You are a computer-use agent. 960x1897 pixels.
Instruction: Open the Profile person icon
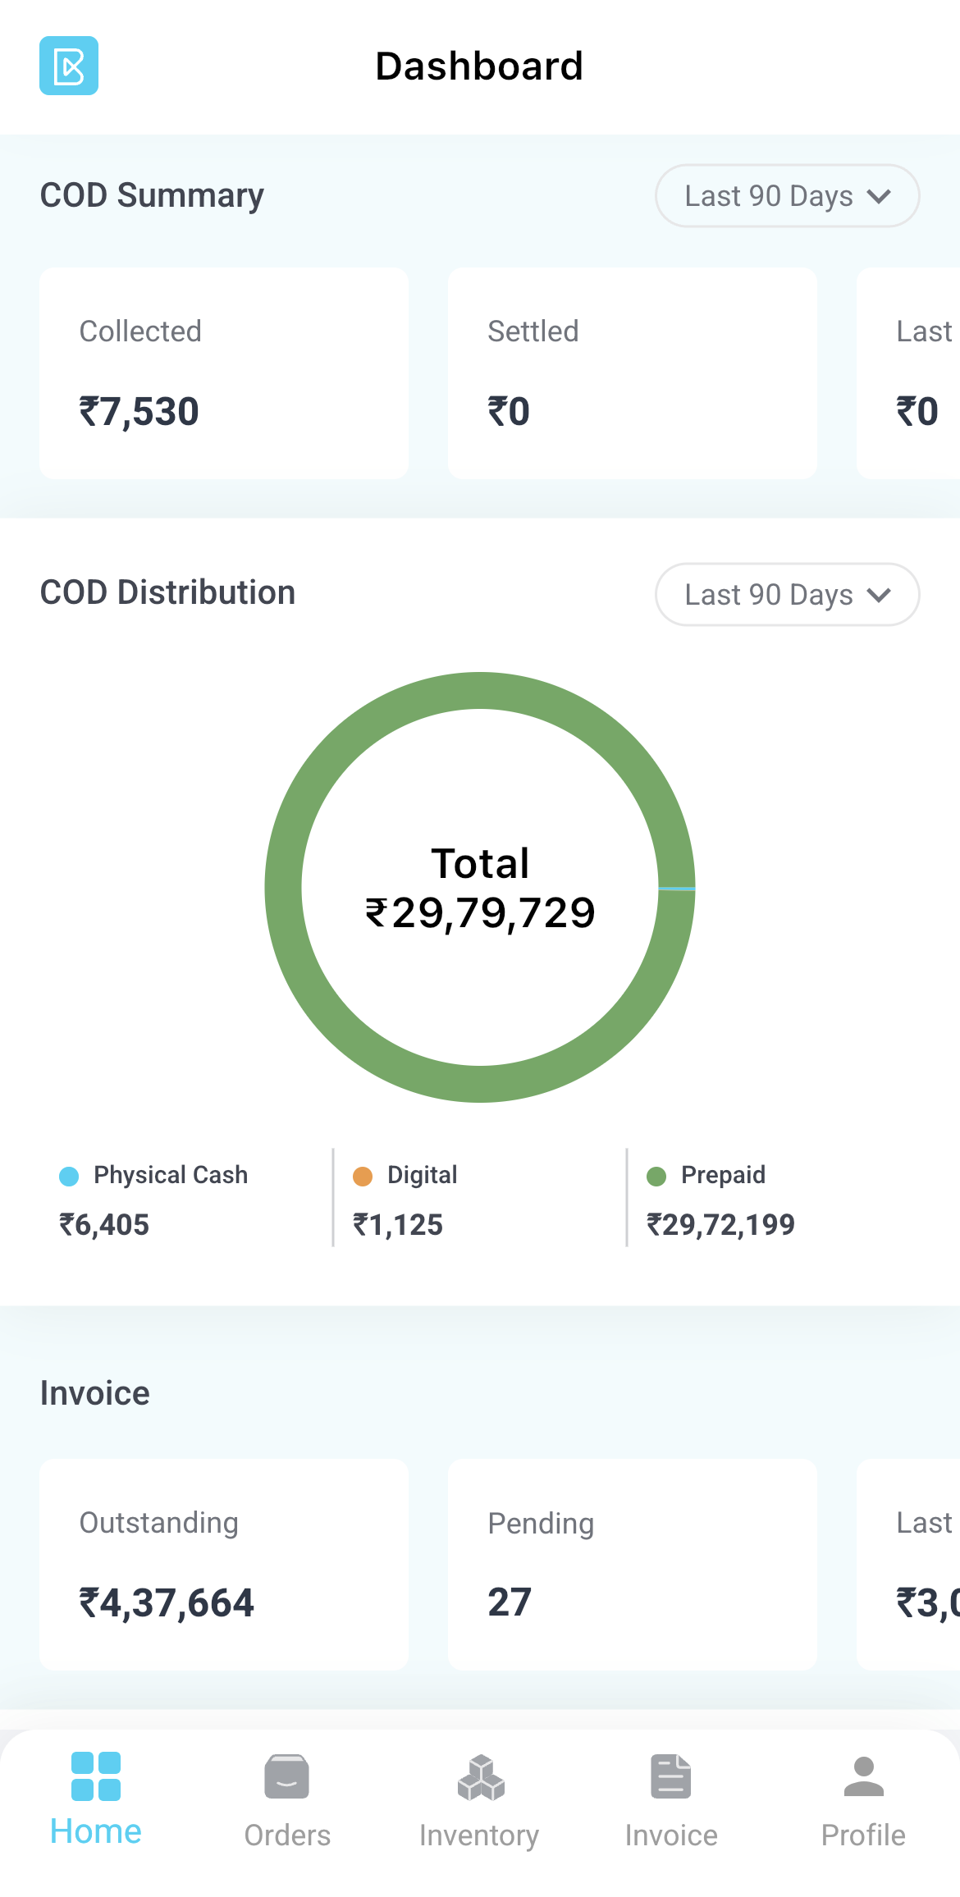pyautogui.click(x=863, y=1776)
